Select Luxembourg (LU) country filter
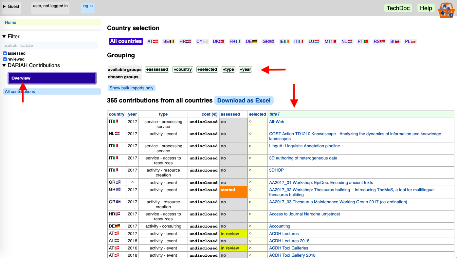 point(314,41)
